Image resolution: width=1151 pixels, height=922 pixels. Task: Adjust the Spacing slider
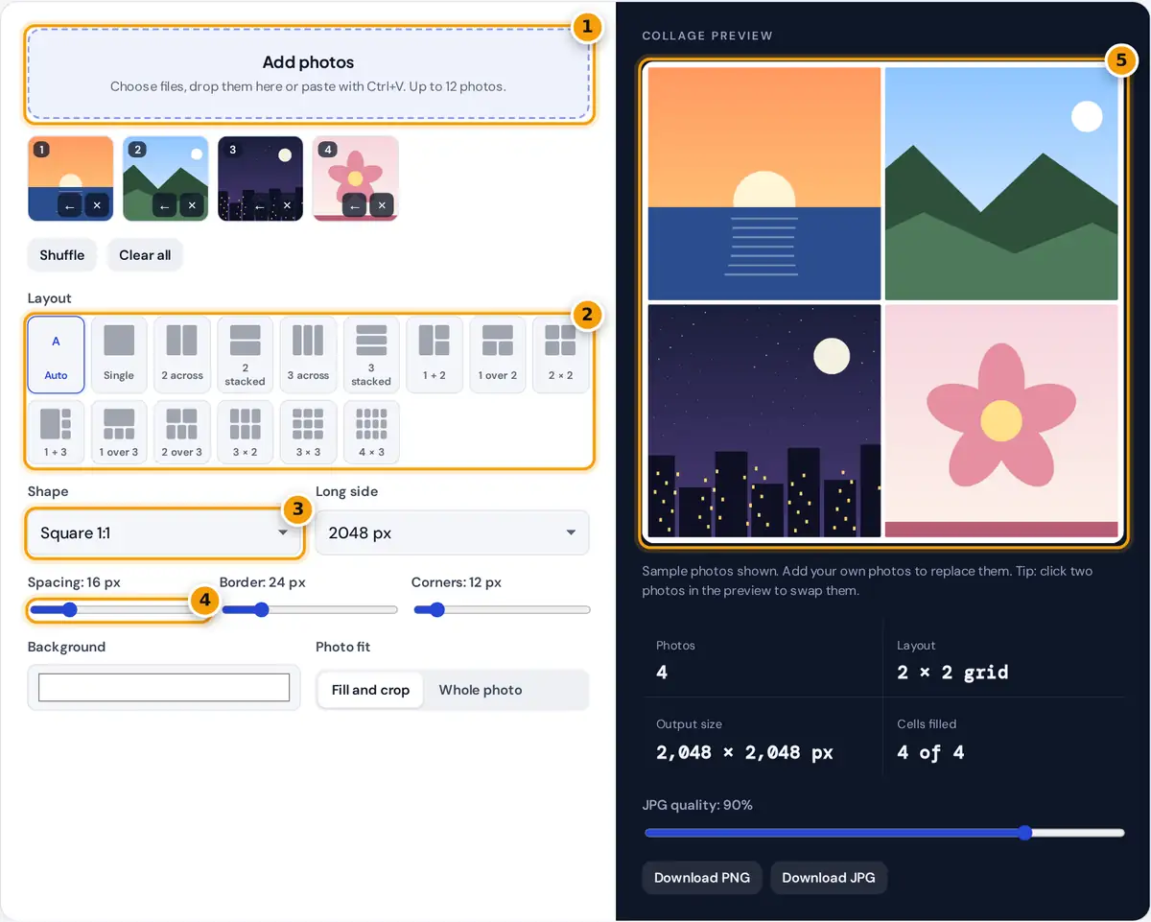pos(116,610)
